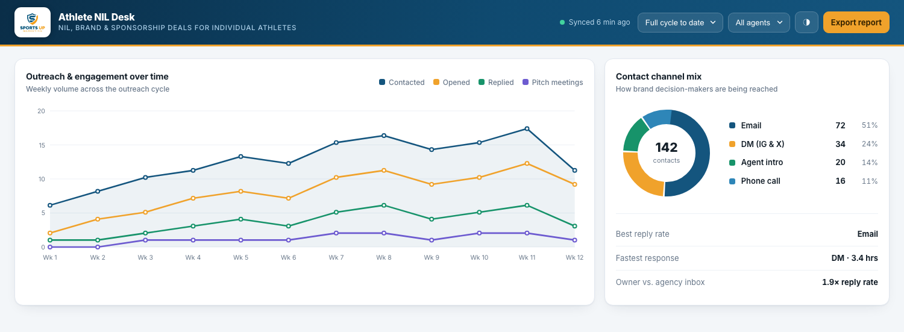Click the 51% email share value
Viewport: 904px width, 332px height.
tap(870, 126)
